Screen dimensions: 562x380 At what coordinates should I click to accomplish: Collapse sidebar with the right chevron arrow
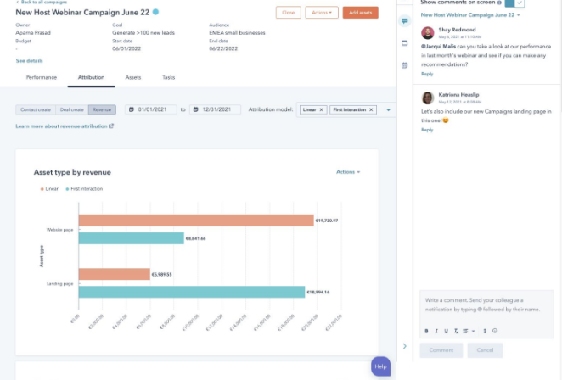click(405, 346)
